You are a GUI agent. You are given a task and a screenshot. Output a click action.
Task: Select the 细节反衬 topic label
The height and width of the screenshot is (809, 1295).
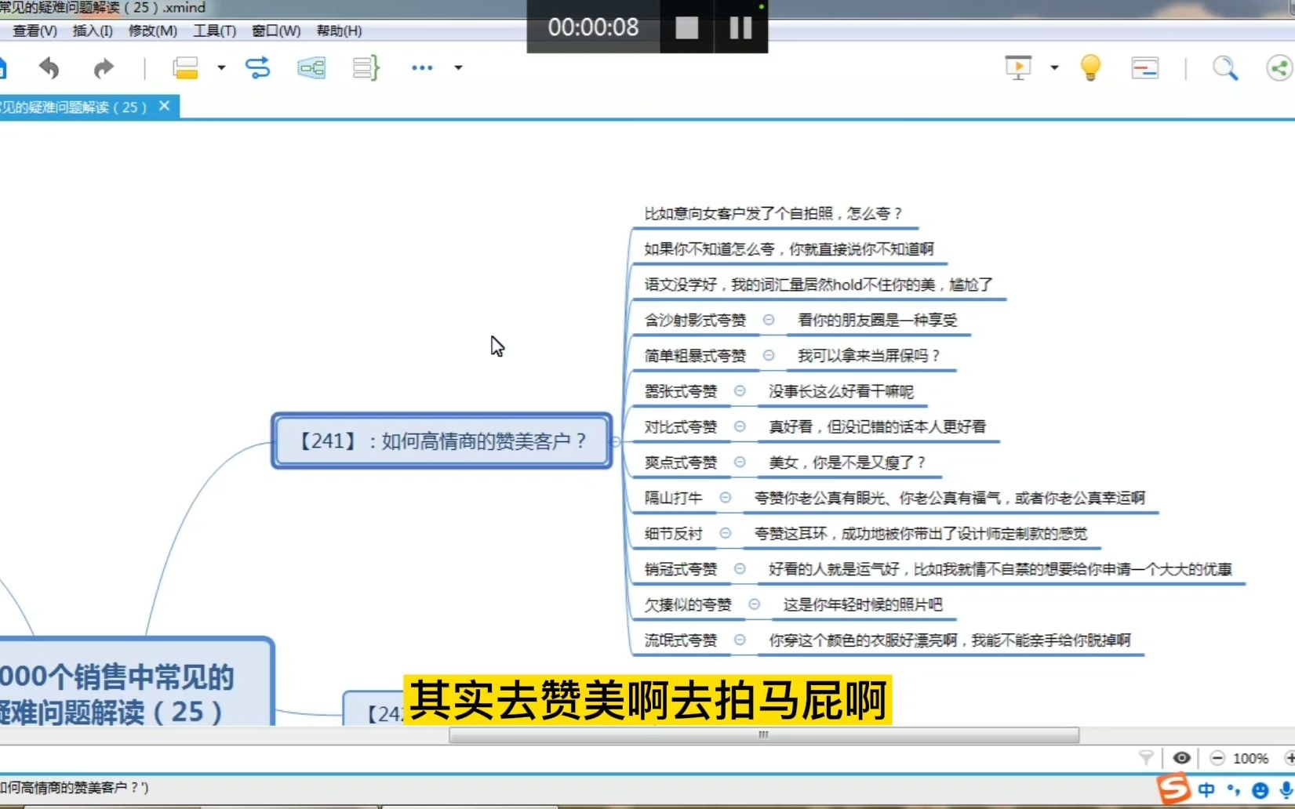tap(673, 534)
